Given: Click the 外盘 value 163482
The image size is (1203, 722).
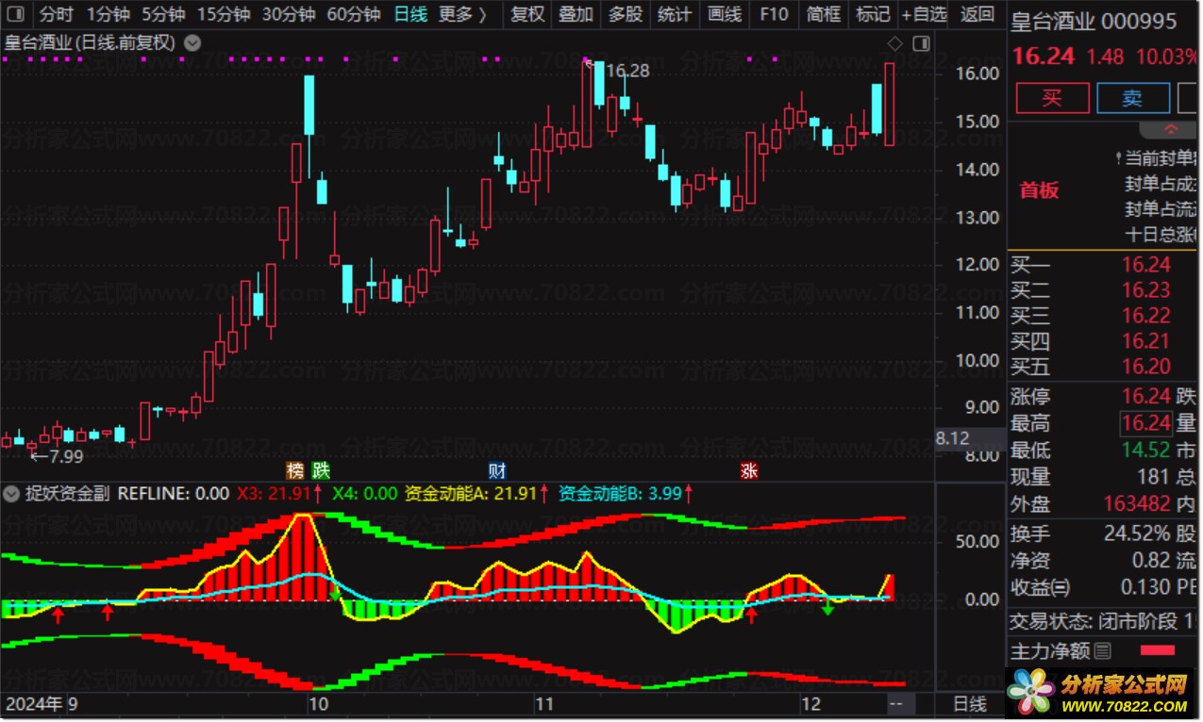Looking at the screenshot, I should pyautogui.click(x=1137, y=504).
